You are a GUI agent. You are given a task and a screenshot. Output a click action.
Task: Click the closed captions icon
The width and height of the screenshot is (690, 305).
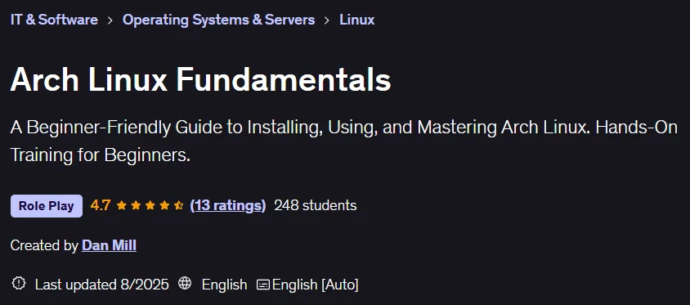click(263, 285)
